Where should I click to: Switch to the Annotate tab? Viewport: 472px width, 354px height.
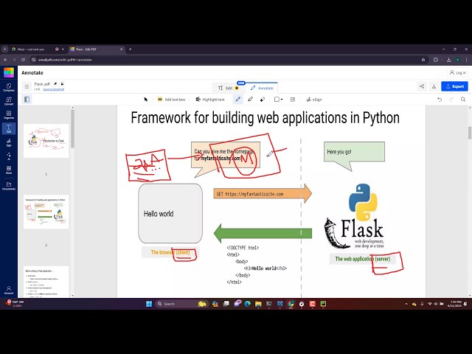coord(262,88)
